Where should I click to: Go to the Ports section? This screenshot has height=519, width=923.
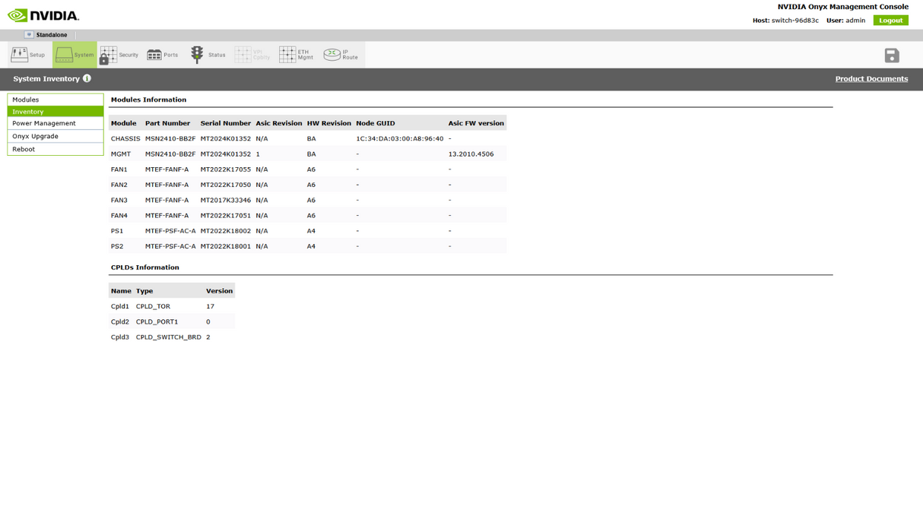163,55
